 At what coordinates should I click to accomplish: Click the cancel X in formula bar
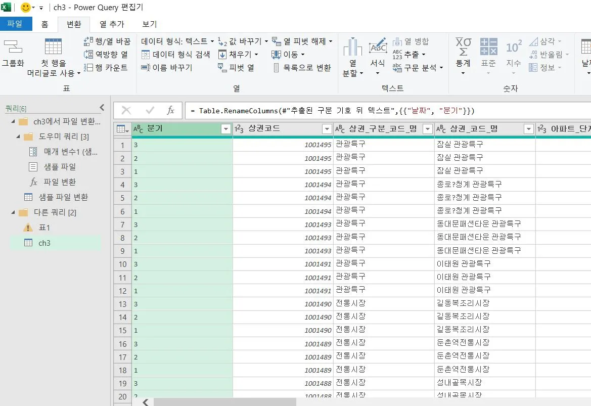126,110
